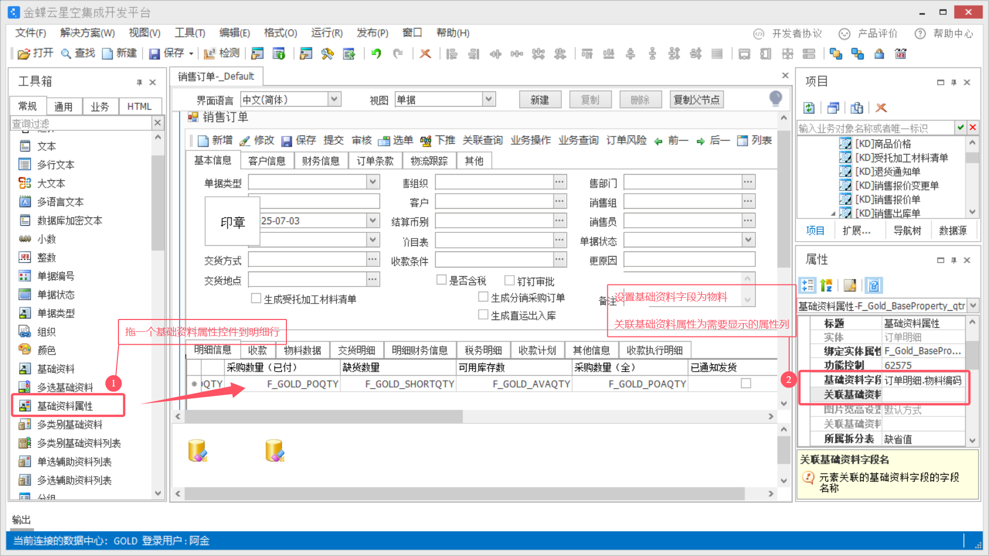The image size is (989, 556).
Task: Toggle the 是否含税 checkbox
Action: pyautogui.click(x=441, y=280)
